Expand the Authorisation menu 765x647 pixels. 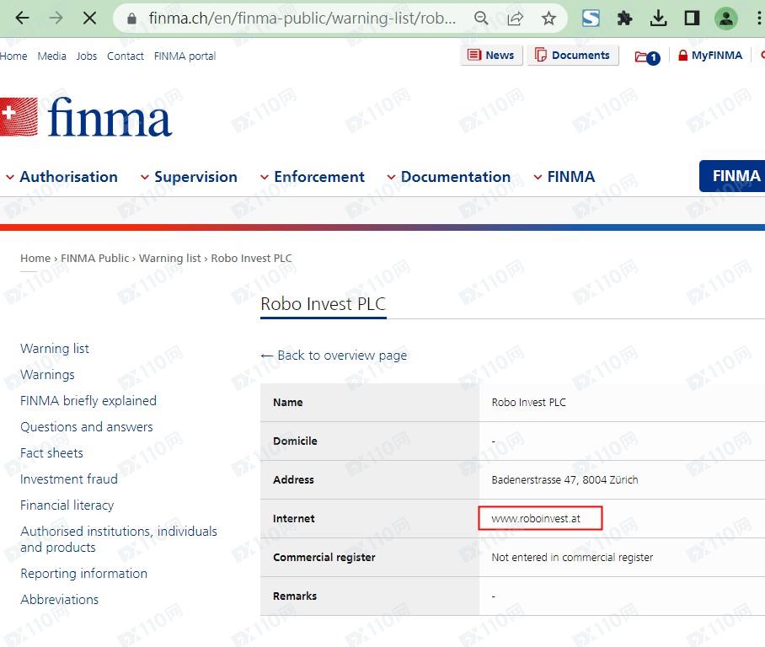coord(62,177)
